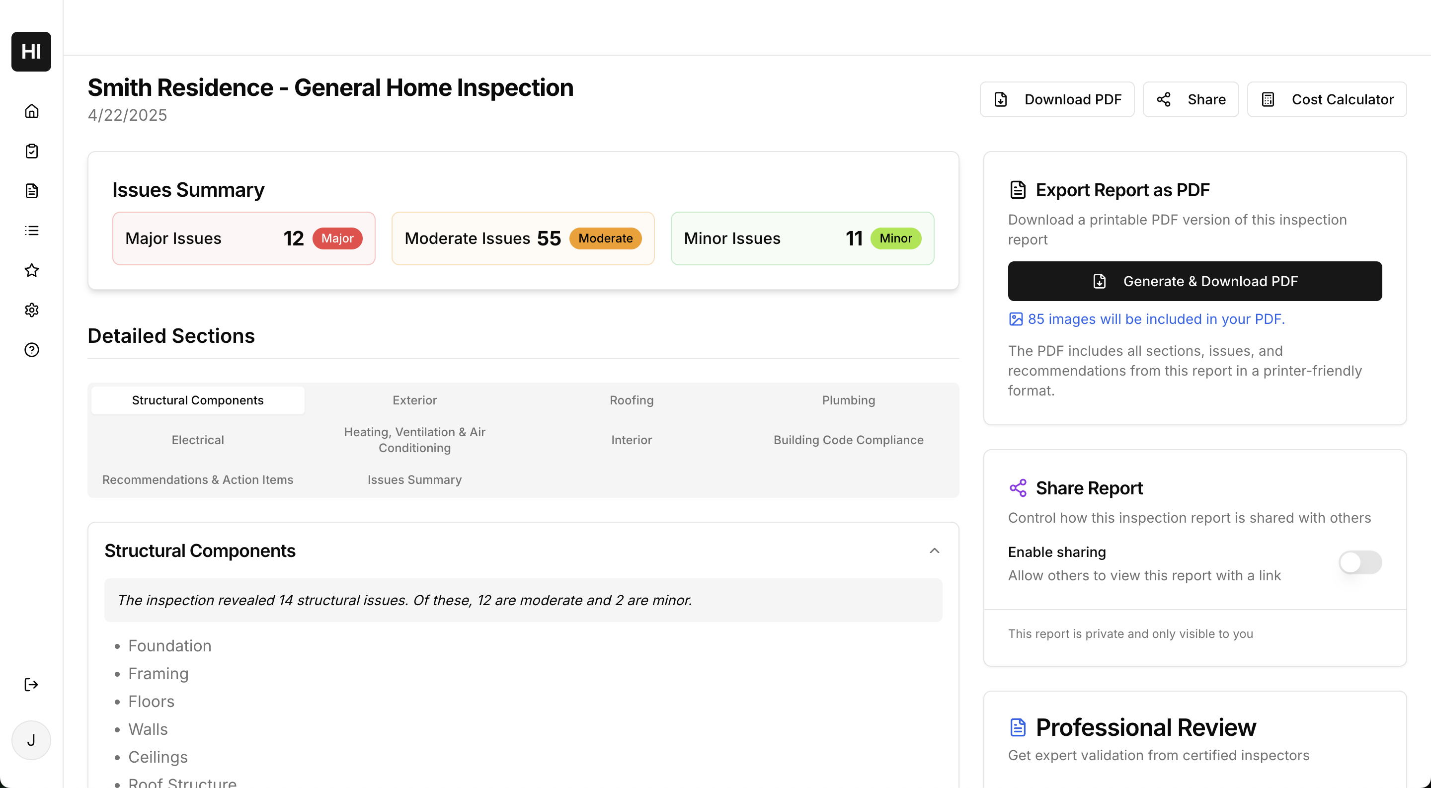Image resolution: width=1431 pixels, height=788 pixels.
Task: Open the list view sidebar icon
Action: click(32, 231)
